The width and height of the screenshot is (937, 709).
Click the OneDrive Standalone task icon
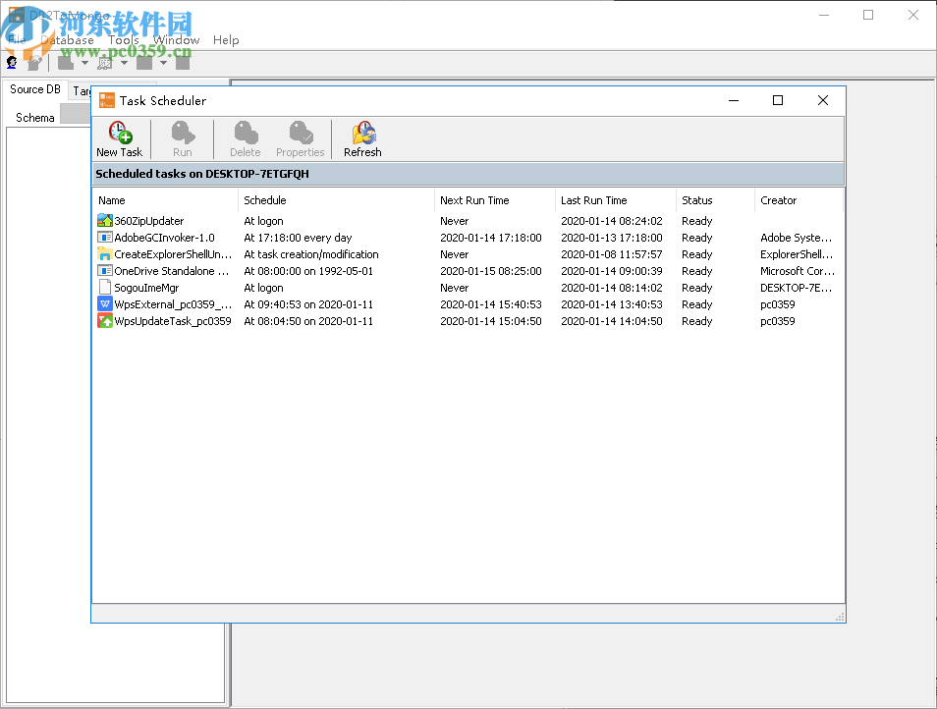(x=102, y=271)
